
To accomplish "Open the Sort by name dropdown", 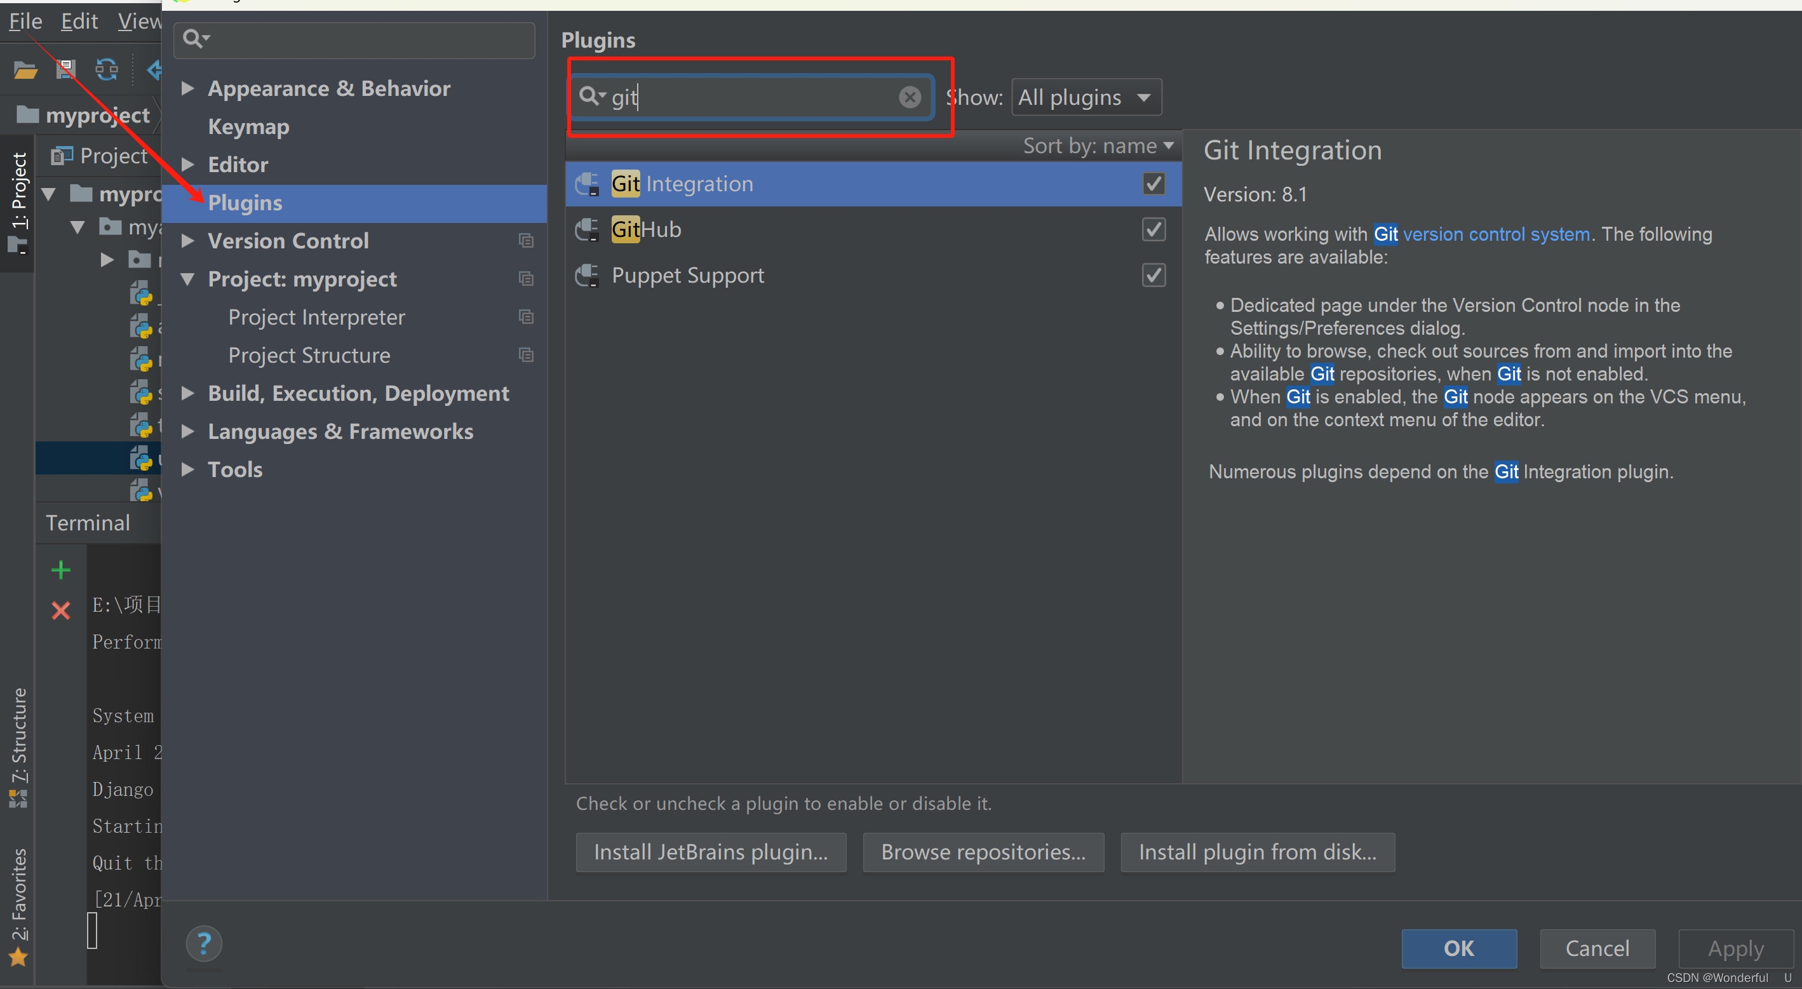I will click(1098, 145).
